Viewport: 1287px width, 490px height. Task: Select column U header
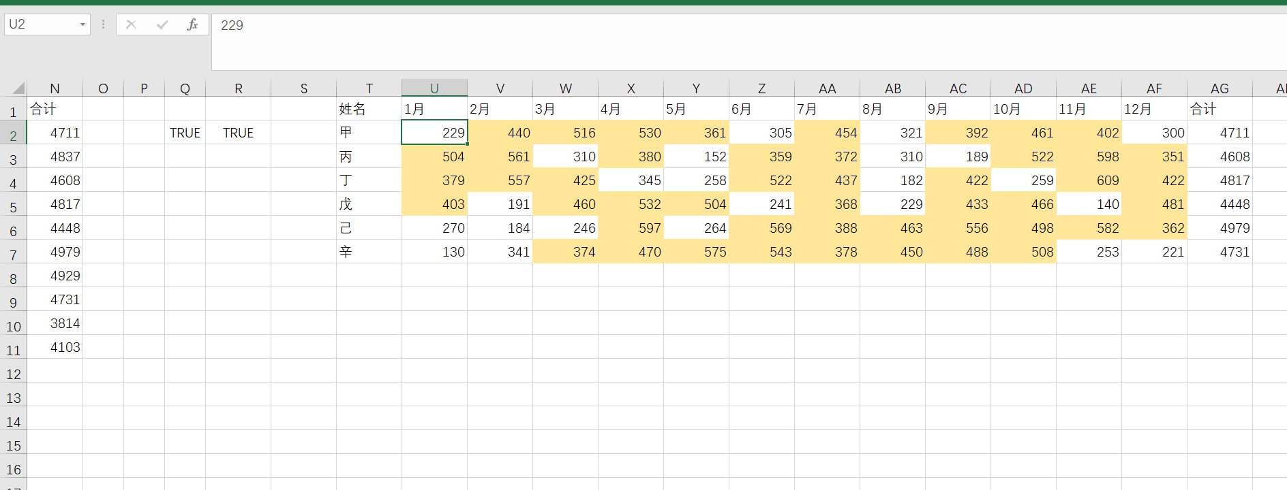(434, 88)
